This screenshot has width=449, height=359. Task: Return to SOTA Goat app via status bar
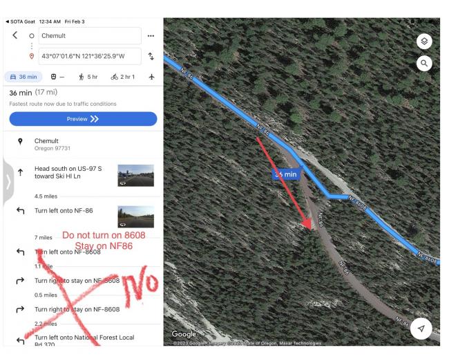click(x=20, y=21)
